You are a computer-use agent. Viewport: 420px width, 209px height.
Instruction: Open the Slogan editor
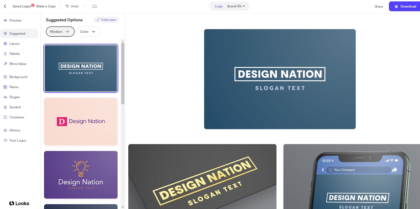(x=19, y=97)
